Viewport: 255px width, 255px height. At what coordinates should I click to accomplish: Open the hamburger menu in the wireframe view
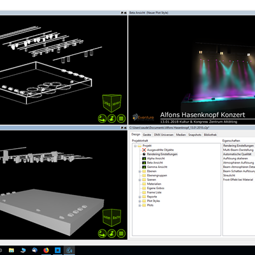pyautogui.click(x=121, y=118)
